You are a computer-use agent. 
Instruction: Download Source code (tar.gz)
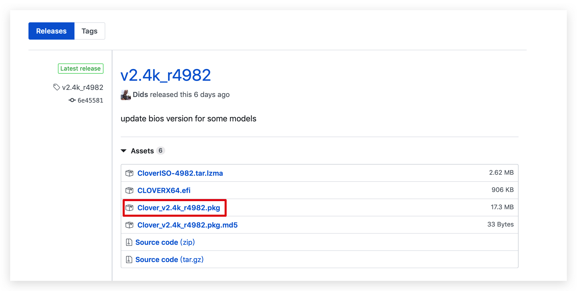(169, 260)
